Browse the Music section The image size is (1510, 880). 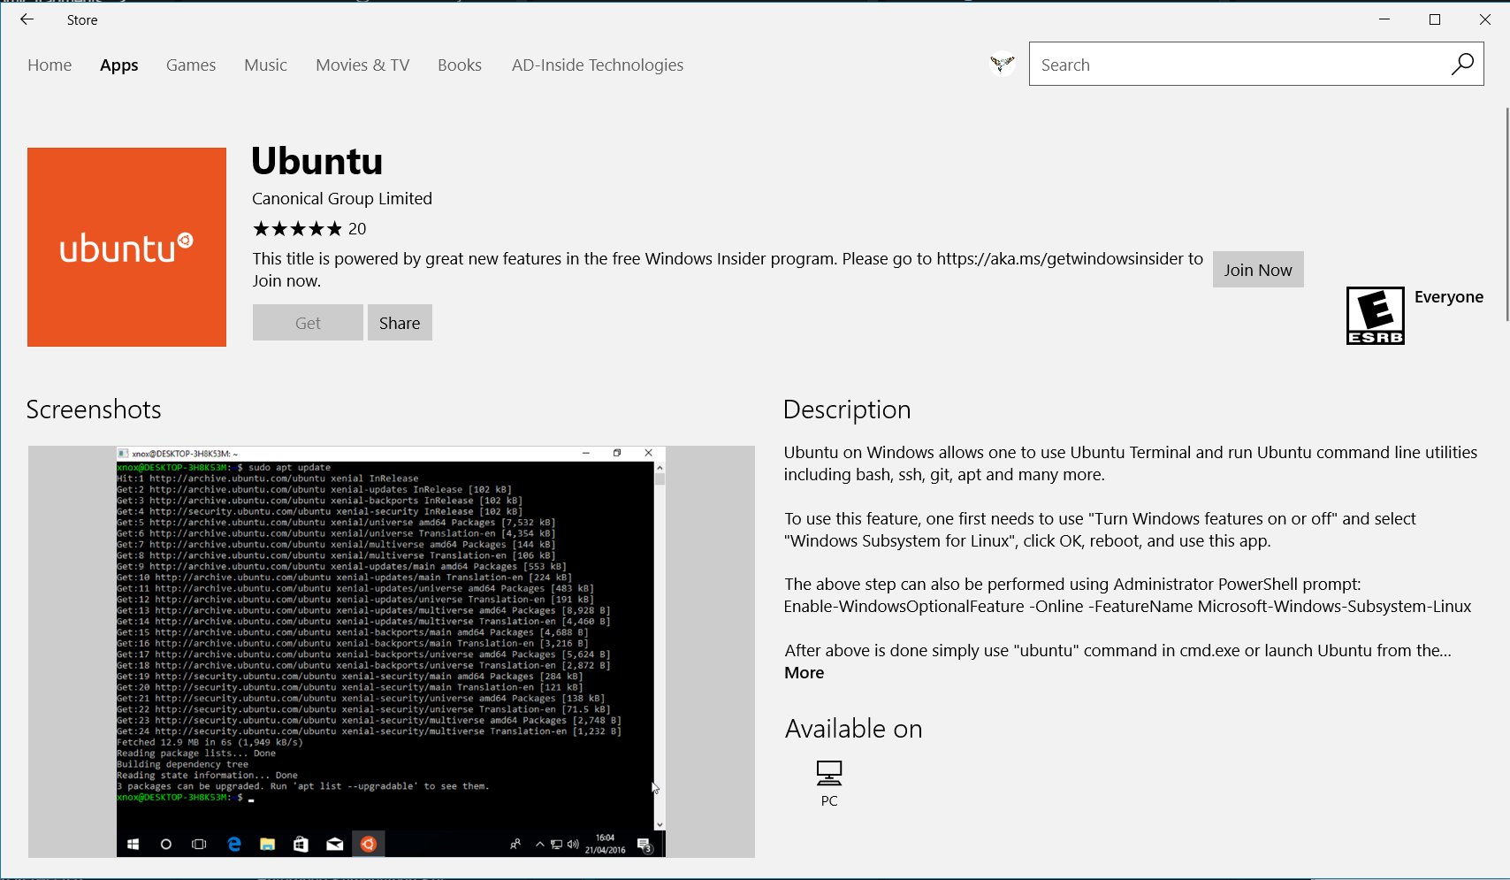(x=265, y=65)
